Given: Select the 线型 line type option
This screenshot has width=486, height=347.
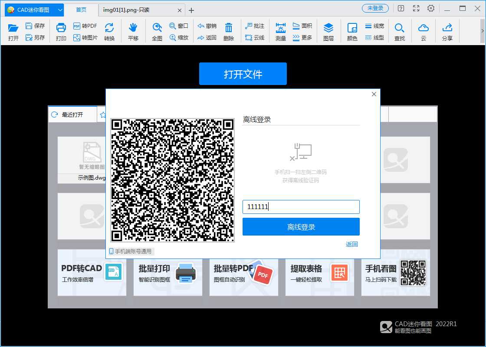Looking at the screenshot, I should click(374, 37).
